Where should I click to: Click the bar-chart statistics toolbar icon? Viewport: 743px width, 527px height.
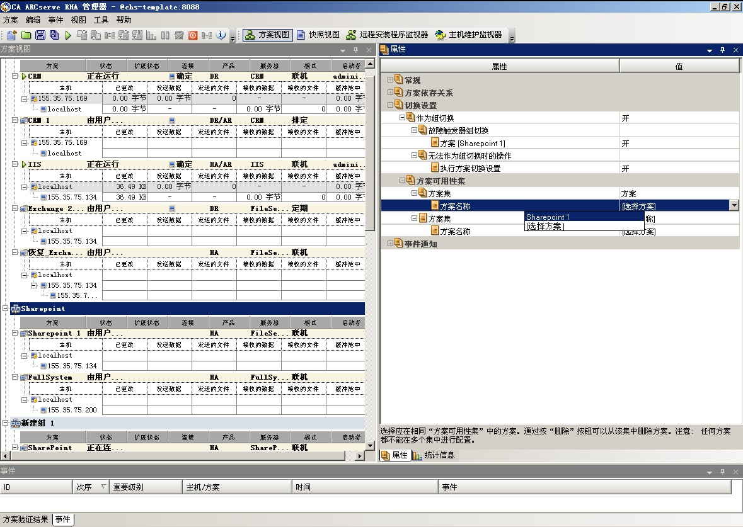(151, 35)
